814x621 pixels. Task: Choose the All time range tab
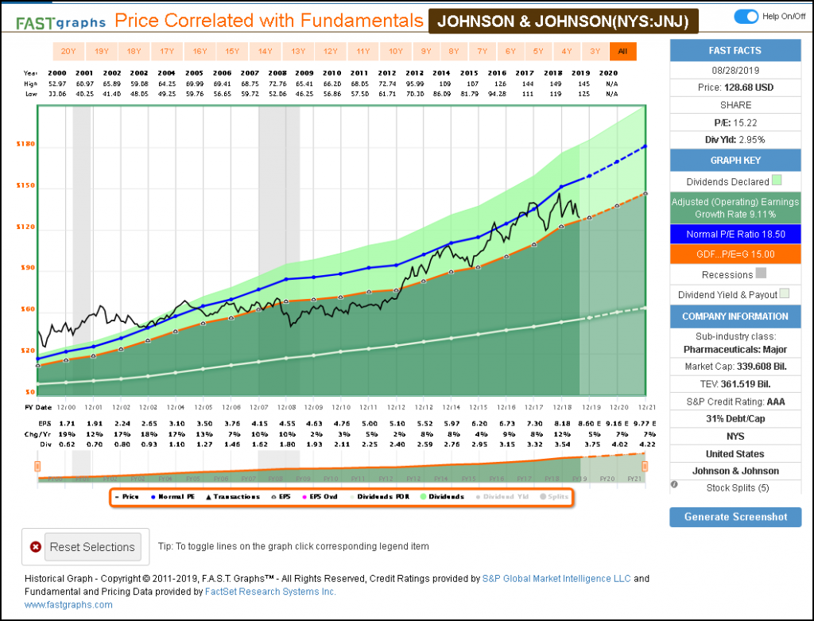(x=622, y=52)
